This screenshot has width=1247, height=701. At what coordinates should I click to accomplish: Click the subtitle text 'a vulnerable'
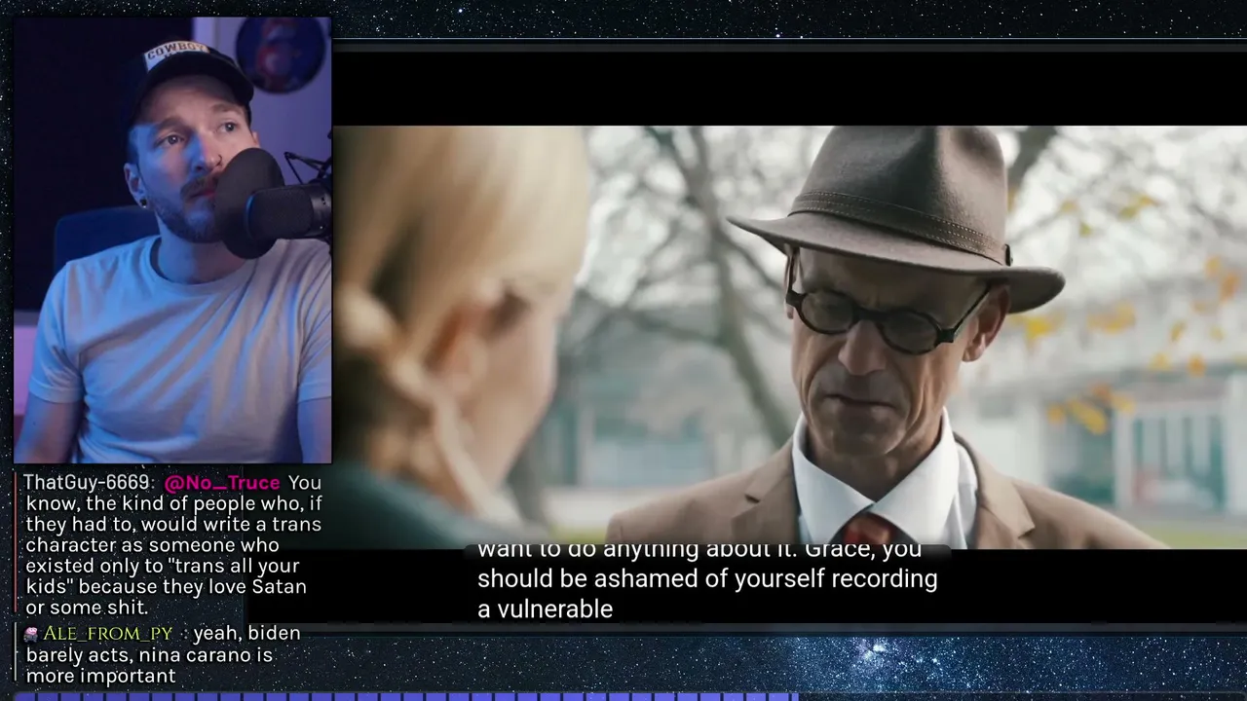545,609
